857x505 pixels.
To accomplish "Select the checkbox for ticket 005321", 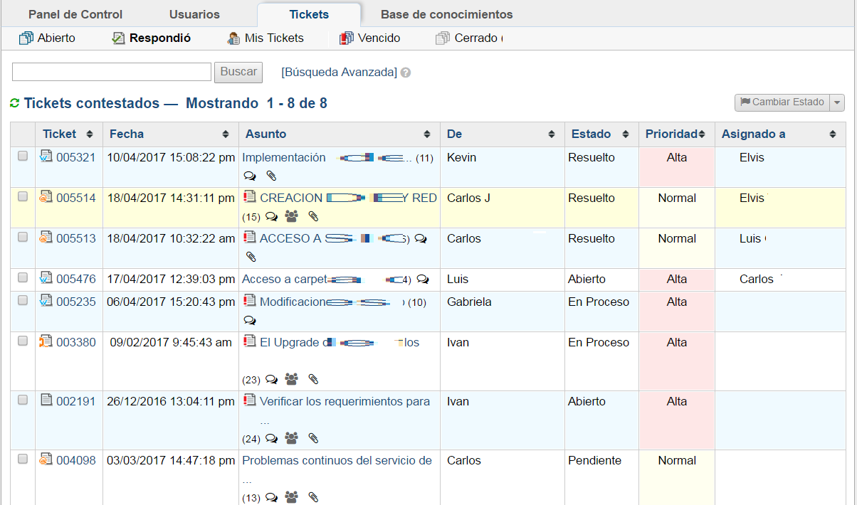I will coord(23,156).
